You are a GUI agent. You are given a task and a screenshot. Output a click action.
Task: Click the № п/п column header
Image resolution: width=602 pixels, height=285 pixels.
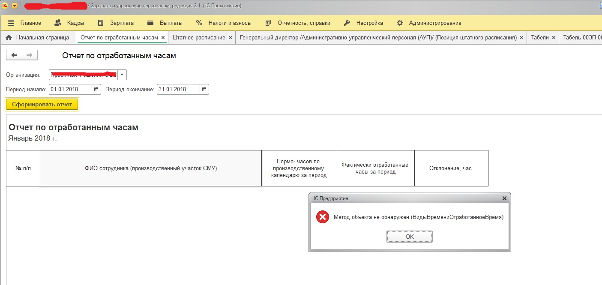pyautogui.click(x=23, y=168)
